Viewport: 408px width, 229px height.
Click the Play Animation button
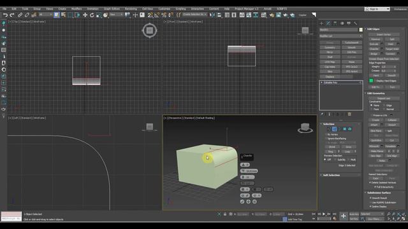[x=324, y=214]
